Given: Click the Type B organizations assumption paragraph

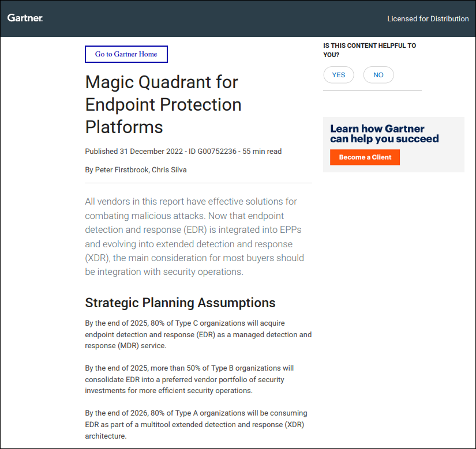Looking at the screenshot, I should [x=189, y=379].
